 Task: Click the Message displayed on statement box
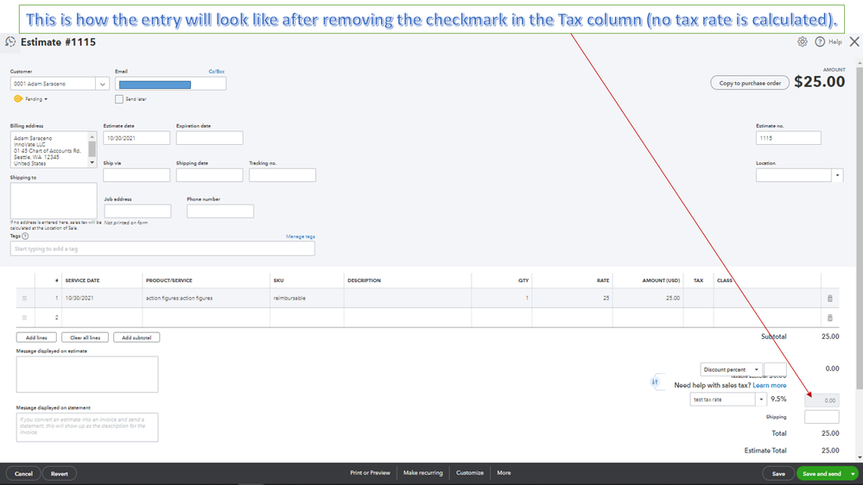[x=87, y=427]
